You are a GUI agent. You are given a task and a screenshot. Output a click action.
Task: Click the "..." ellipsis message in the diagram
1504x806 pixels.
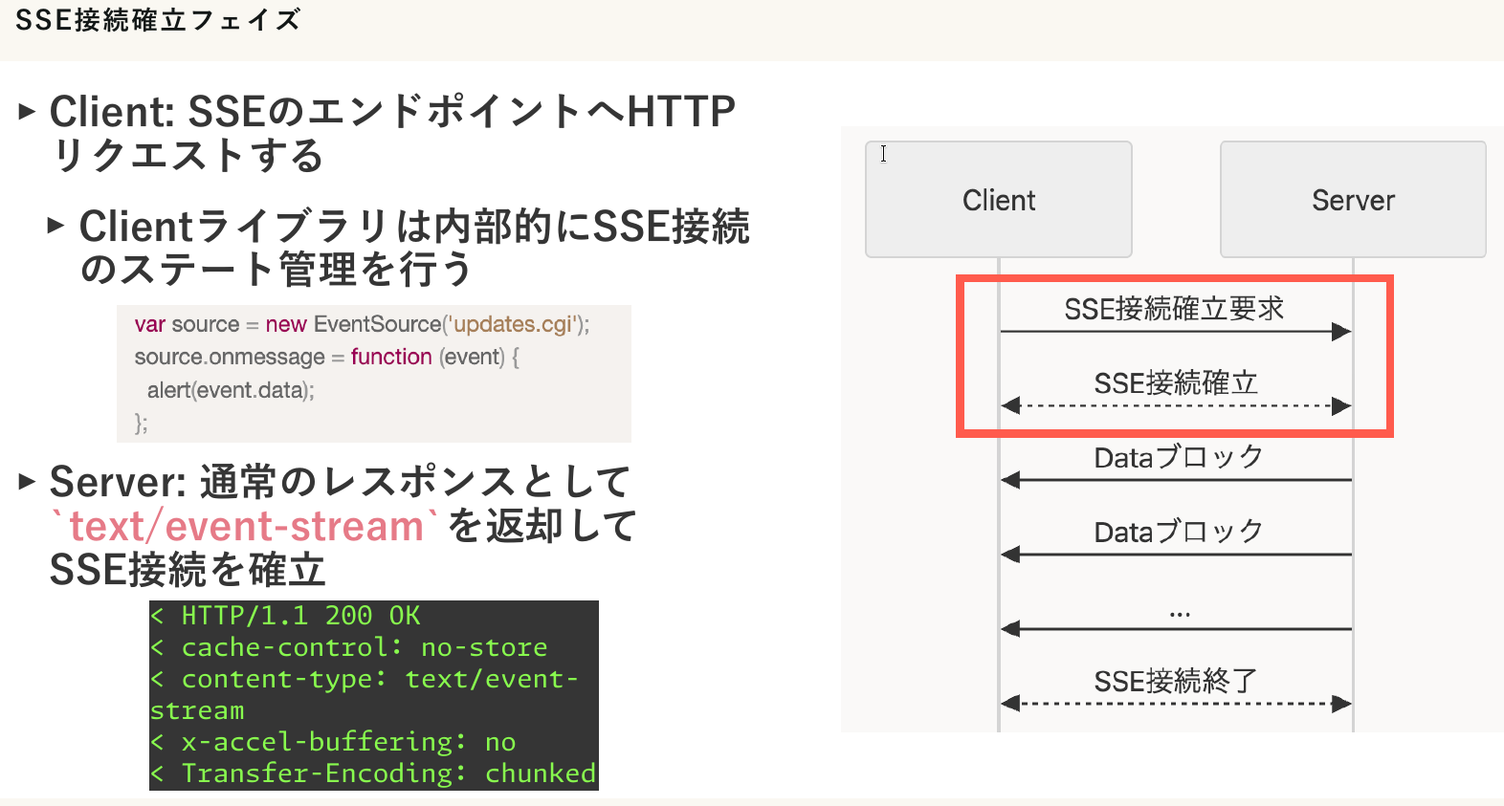(1179, 613)
